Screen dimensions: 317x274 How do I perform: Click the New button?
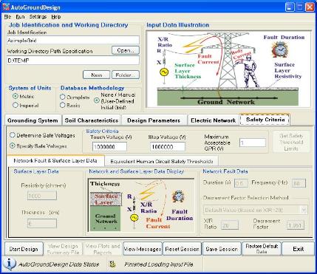point(97,75)
